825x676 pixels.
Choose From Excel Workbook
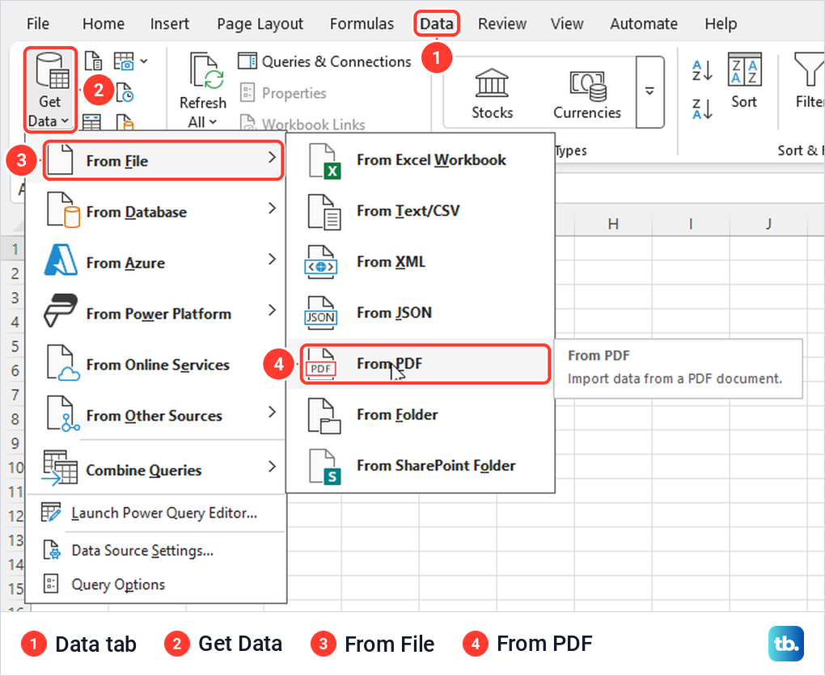[x=421, y=160]
